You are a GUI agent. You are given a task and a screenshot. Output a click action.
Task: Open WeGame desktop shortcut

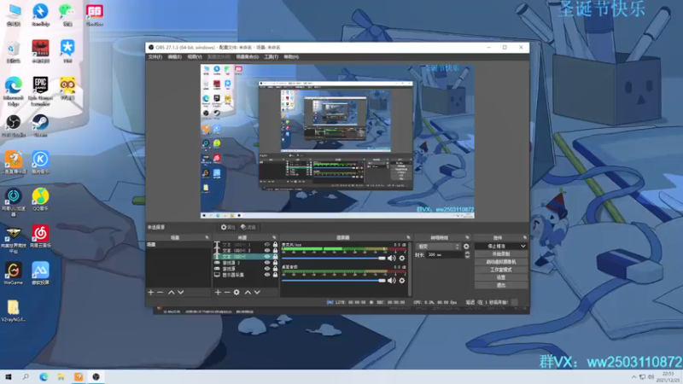14,273
